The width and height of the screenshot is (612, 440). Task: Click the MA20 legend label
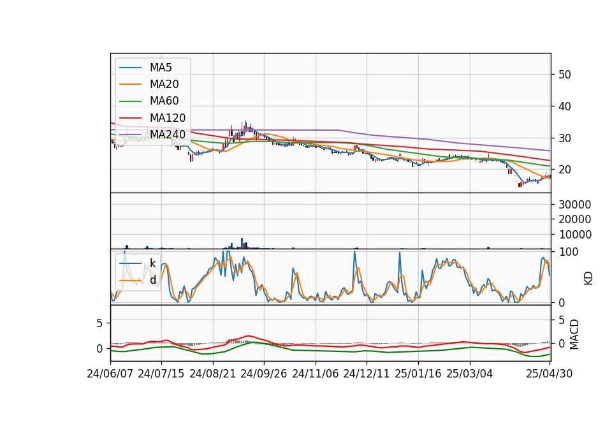[164, 84]
